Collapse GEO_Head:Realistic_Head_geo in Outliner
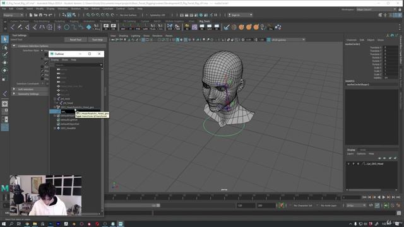Image resolution: width=404 pixels, height=227 pixels. 55,107
